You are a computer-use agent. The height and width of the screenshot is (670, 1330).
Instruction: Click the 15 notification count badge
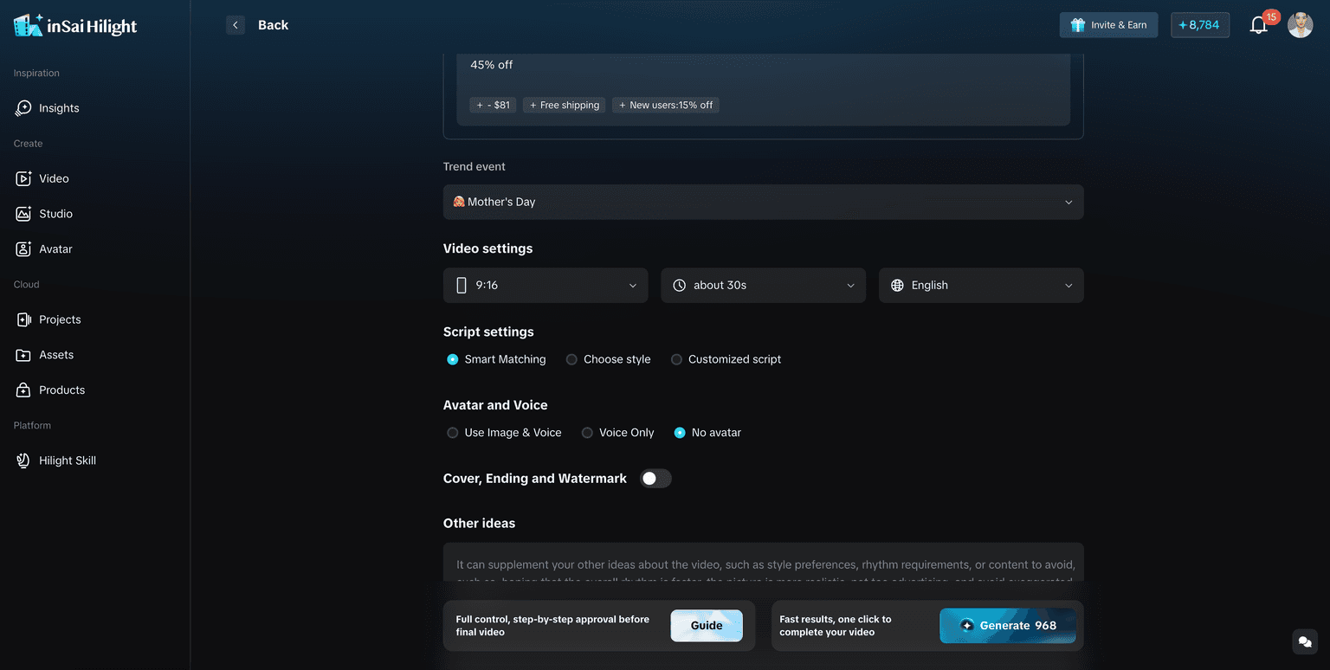[x=1271, y=16]
